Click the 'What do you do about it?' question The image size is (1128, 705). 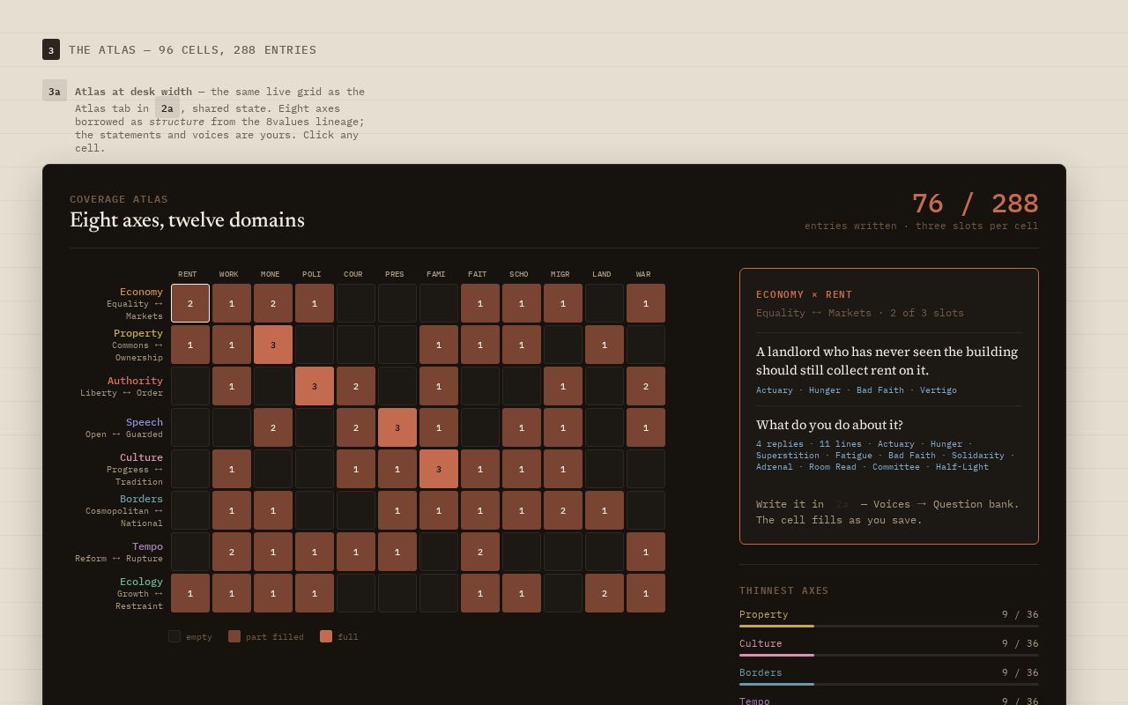pos(829,425)
